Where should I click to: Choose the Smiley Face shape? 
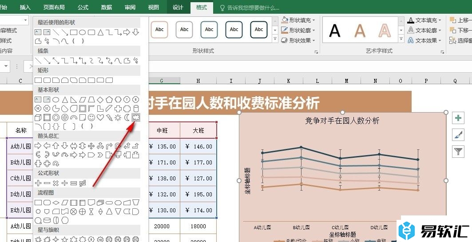click(91, 117)
